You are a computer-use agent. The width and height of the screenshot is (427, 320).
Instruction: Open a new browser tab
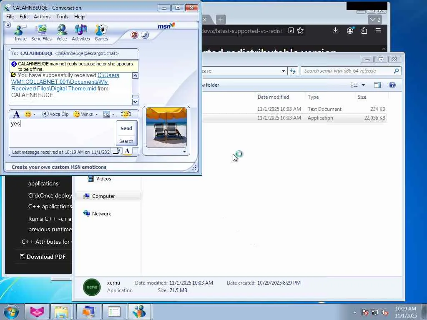click(x=221, y=20)
